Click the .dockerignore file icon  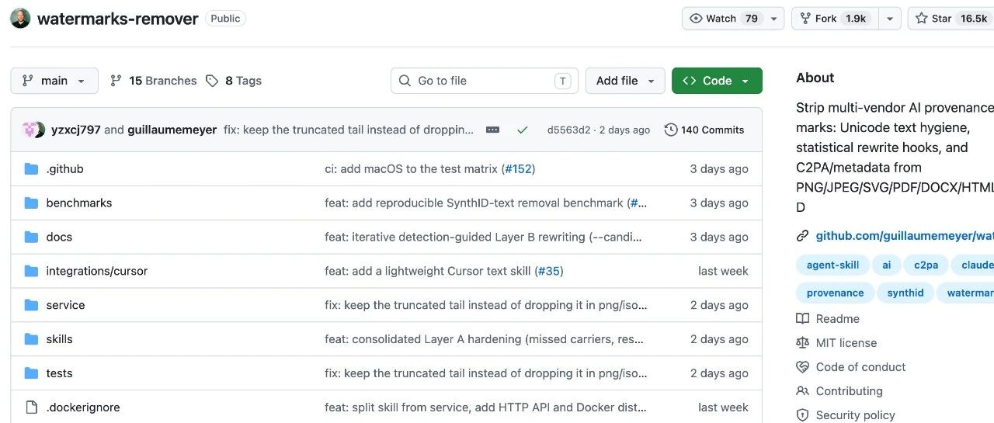tap(31, 407)
